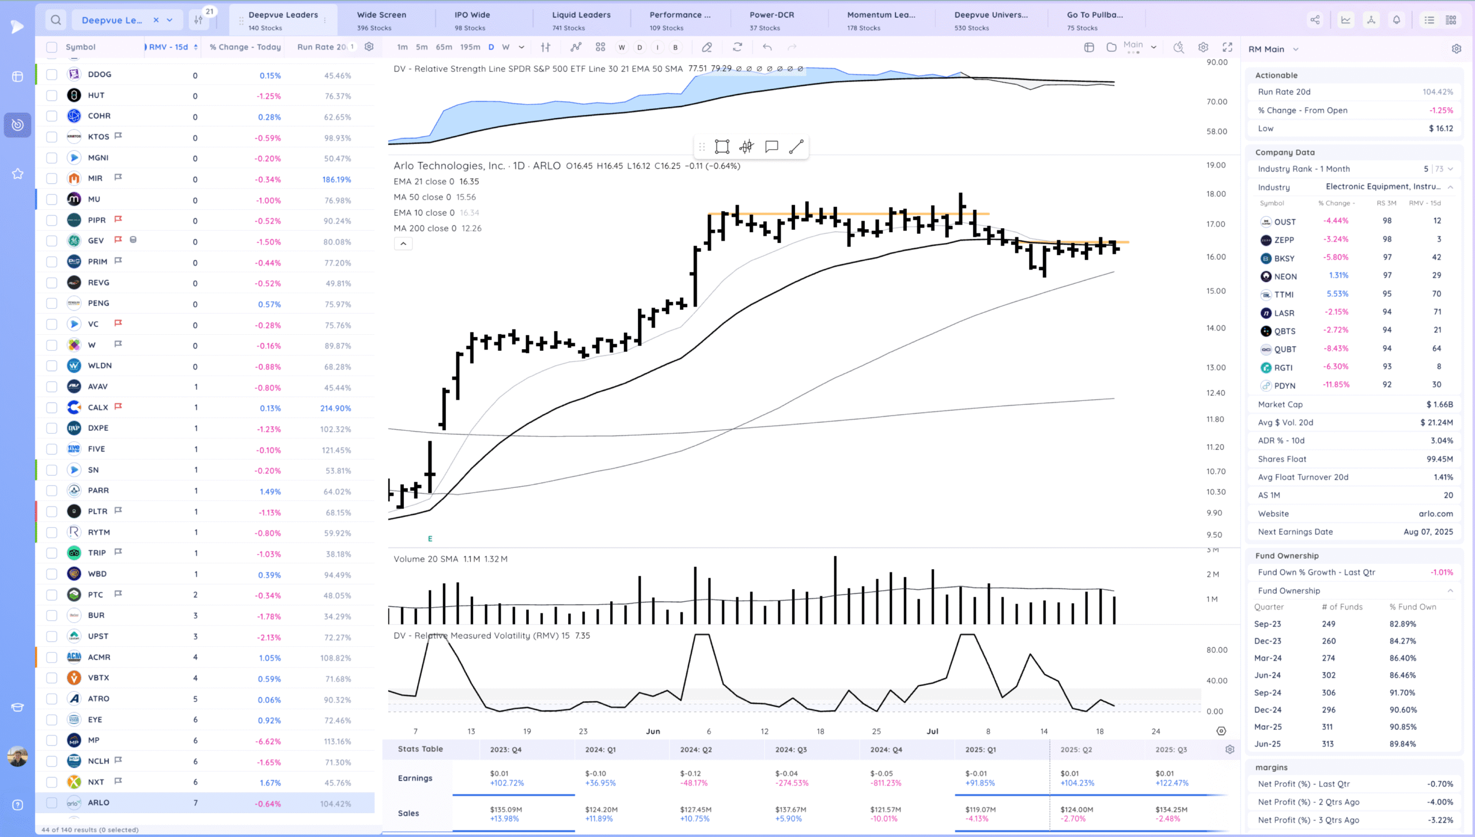
Task: Switch to the Liquid Leaders tab
Action: tap(581, 20)
